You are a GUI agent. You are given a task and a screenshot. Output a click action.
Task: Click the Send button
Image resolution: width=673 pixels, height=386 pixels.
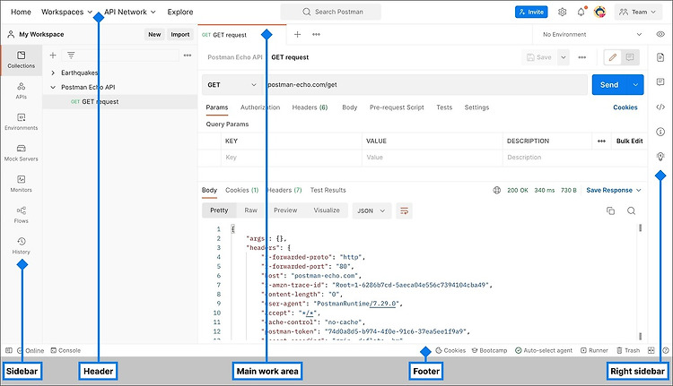[x=609, y=85]
